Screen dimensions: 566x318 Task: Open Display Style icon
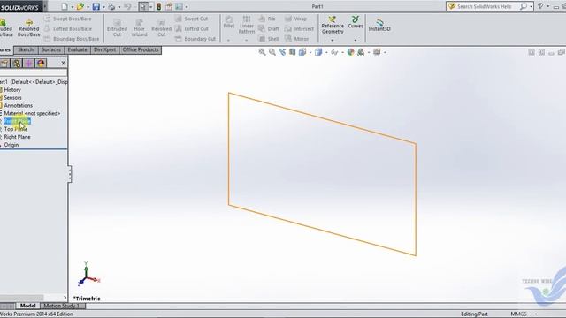318,52
